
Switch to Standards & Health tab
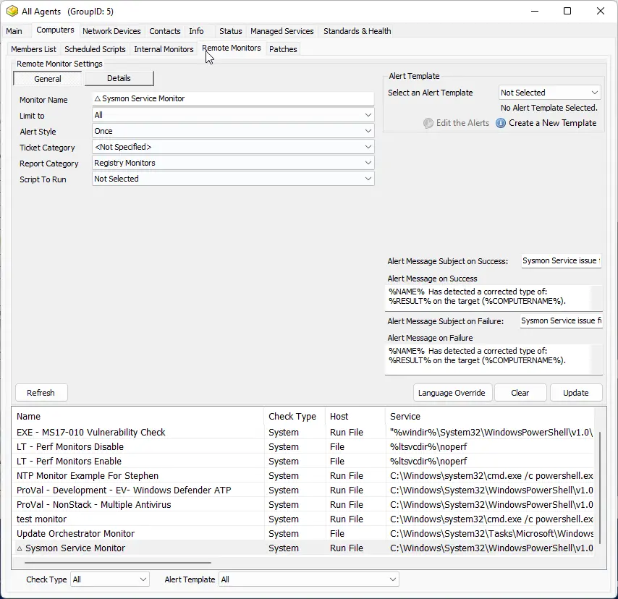click(x=357, y=31)
